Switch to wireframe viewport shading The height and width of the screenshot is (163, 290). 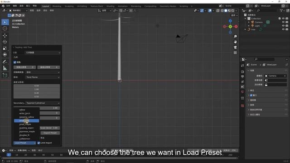point(222,11)
